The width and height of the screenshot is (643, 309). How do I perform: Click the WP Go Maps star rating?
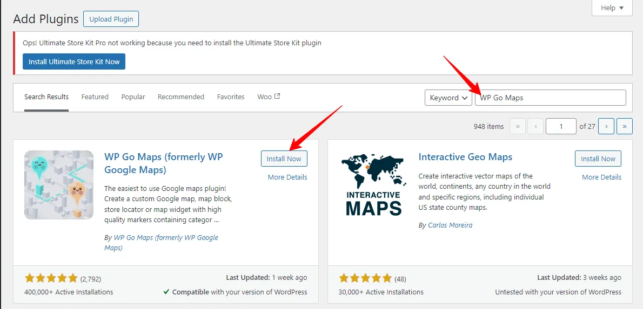pos(51,278)
